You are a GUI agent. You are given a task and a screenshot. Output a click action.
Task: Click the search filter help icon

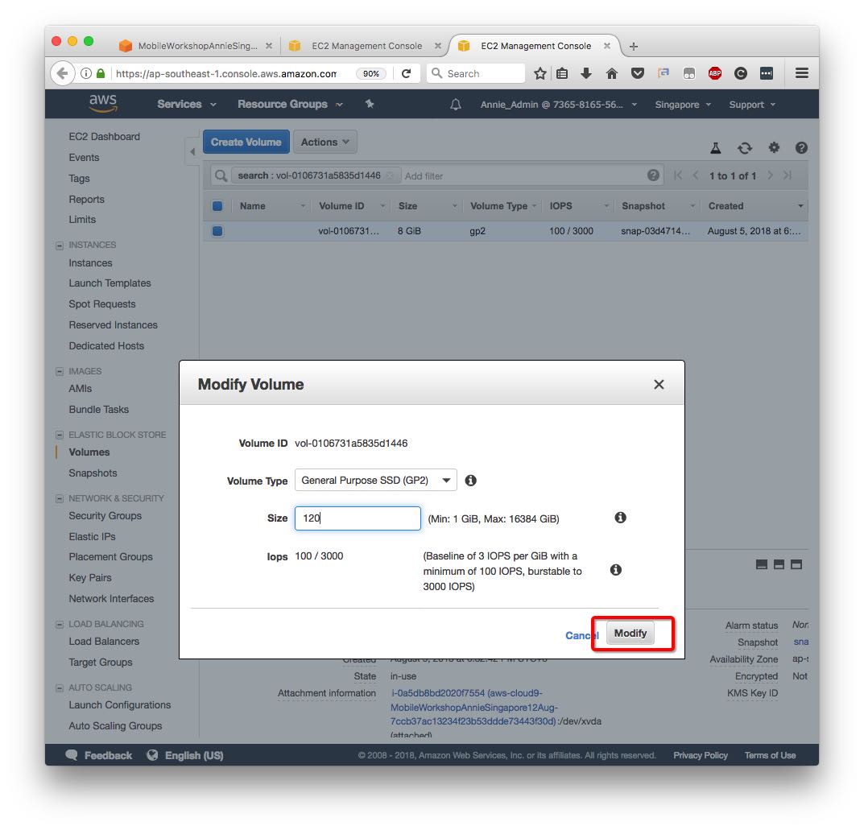(653, 175)
